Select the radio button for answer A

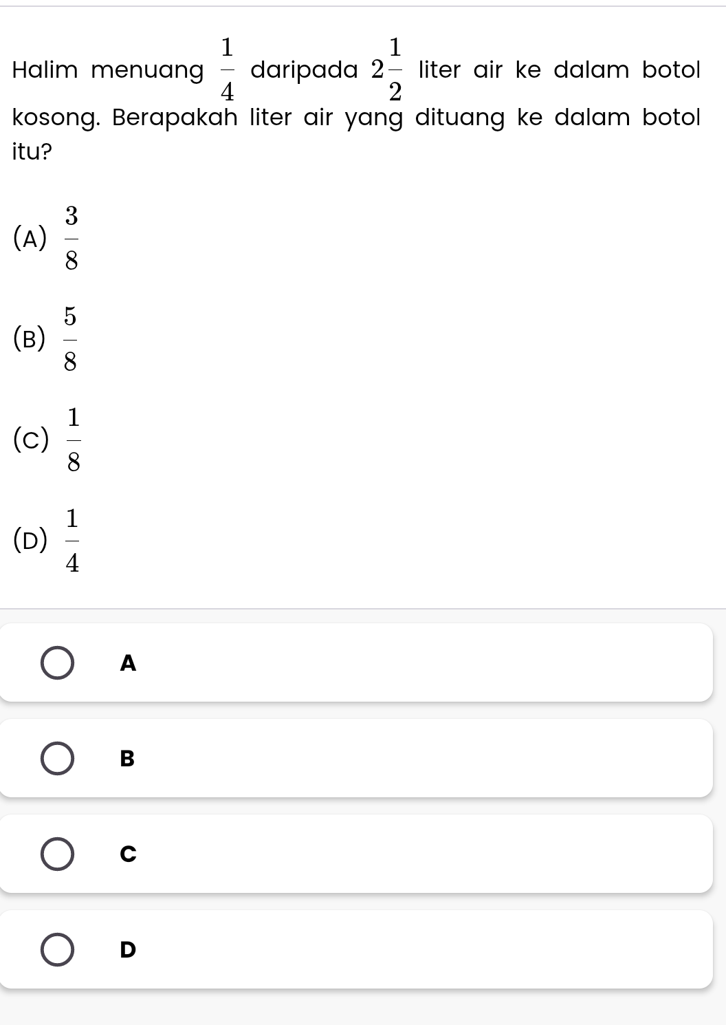tap(58, 663)
